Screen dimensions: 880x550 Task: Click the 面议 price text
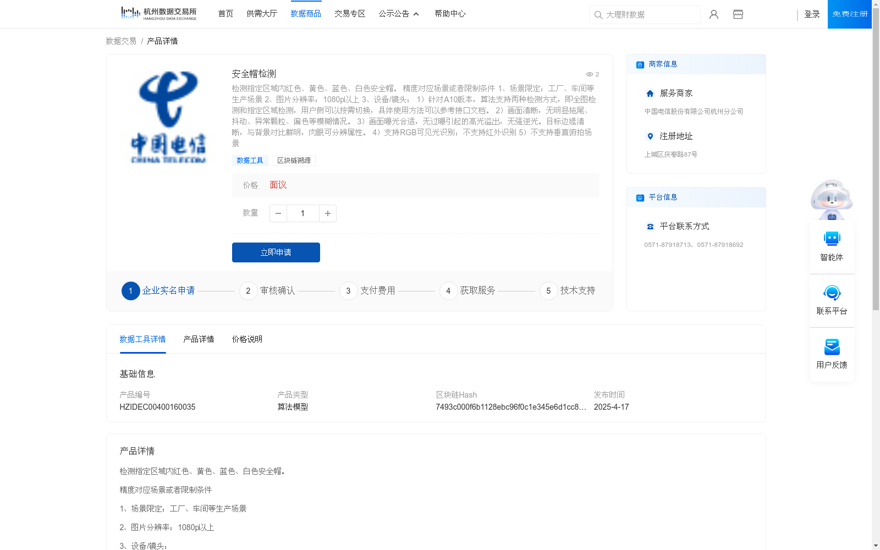point(278,185)
